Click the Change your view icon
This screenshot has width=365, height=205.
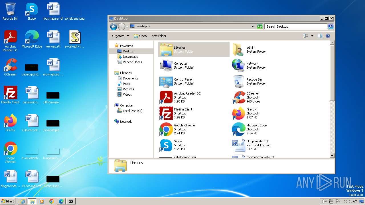306,36
